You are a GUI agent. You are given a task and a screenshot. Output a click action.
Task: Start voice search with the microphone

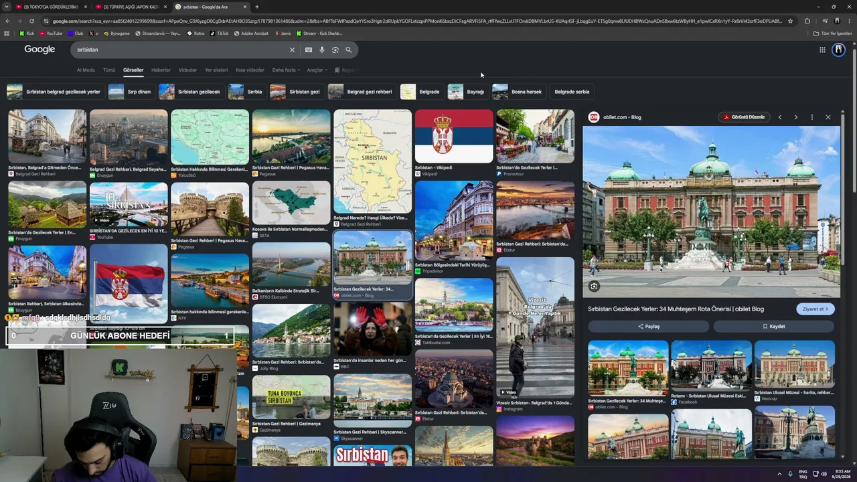click(322, 50)
